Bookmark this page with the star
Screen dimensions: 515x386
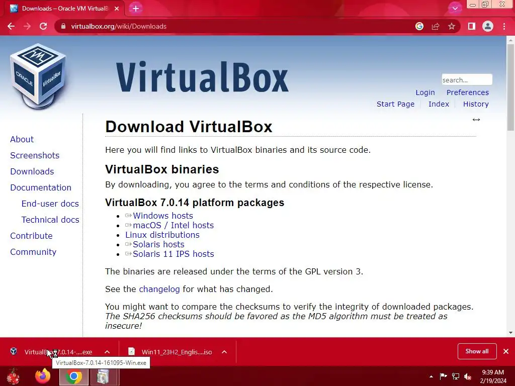coord(452,26)
